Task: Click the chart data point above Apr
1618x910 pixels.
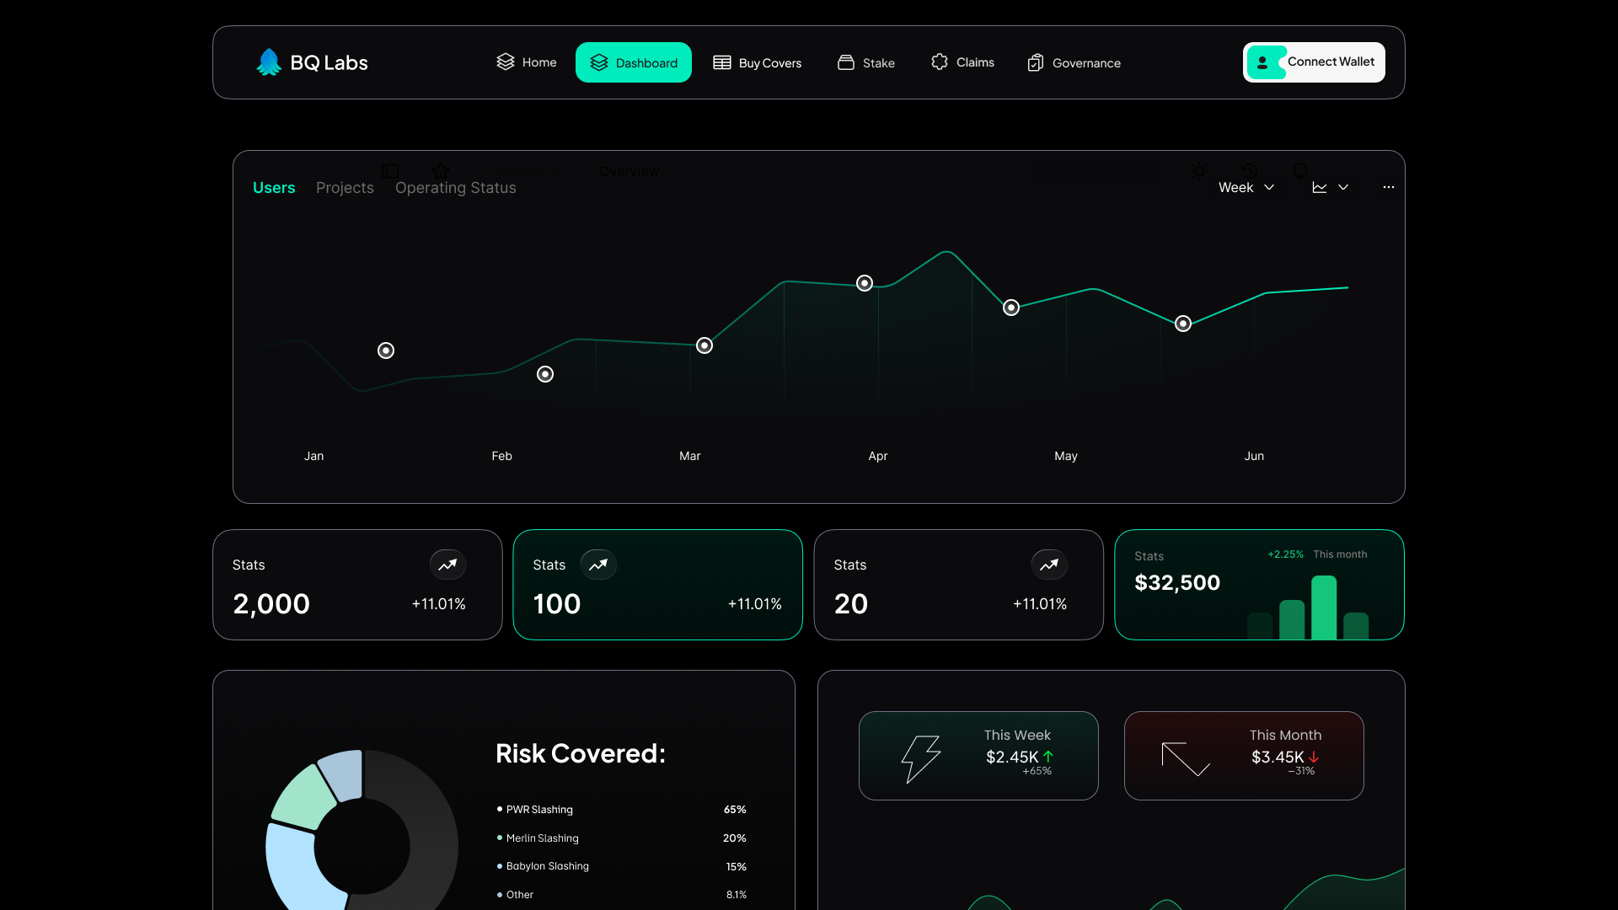Action: (x=865, y=283)
